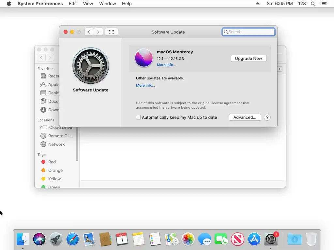Open Safari from the Dock

pos(72,239)
